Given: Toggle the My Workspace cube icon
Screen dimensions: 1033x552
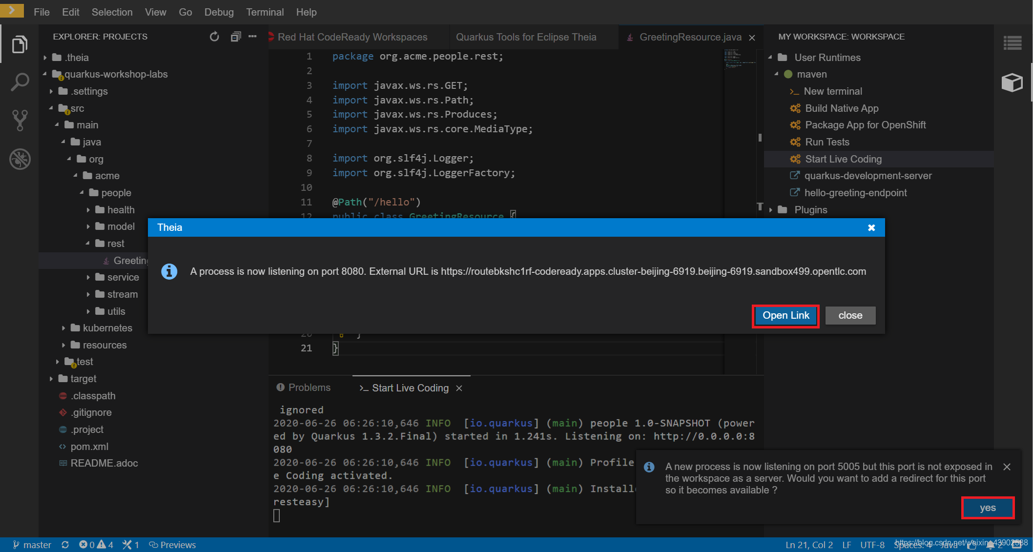Looking at the screenshot, I should click(1012, 82).
